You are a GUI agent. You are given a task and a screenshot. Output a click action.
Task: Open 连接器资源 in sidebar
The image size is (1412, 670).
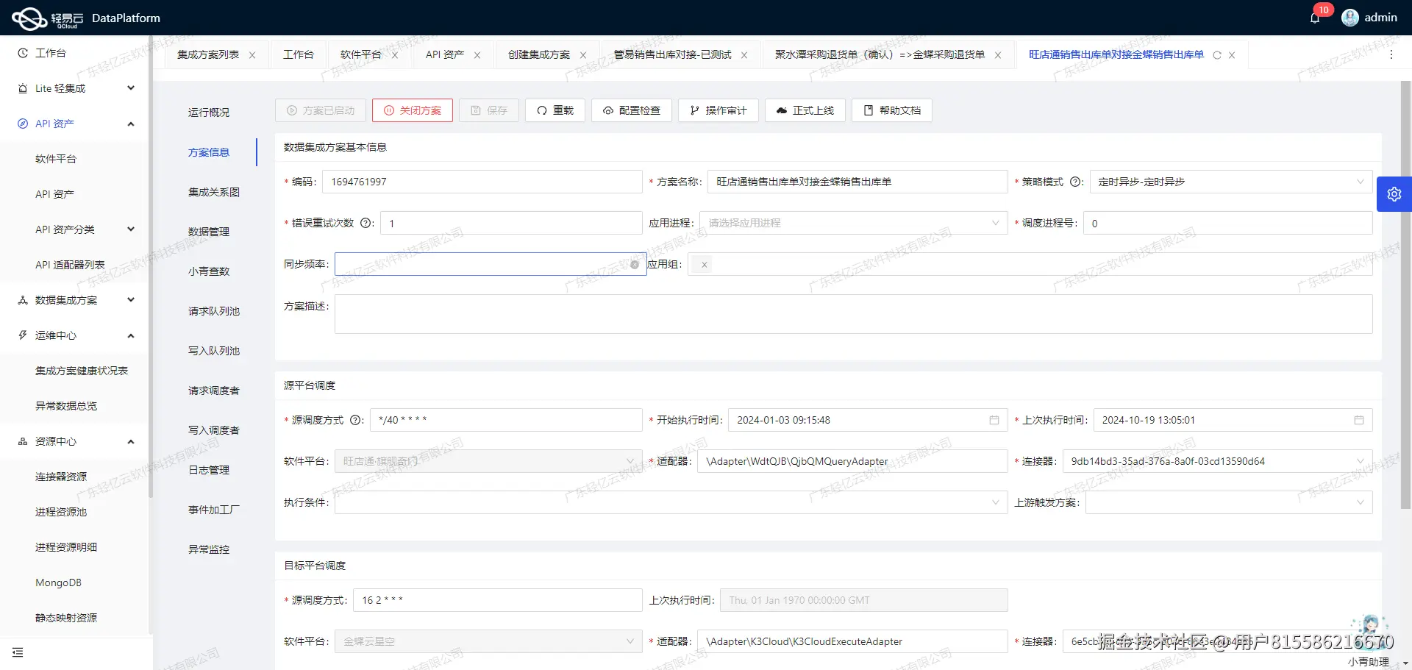(x=61, y=477)
